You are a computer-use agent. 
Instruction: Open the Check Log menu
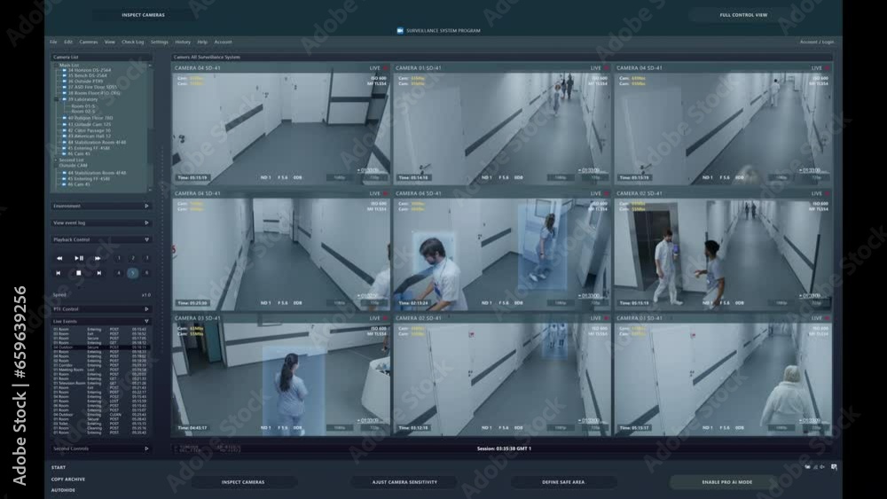point(133,42)
